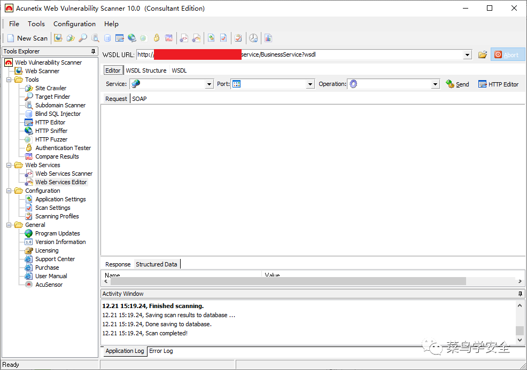Open the File menu
This screenshot has width=527, height=370.
(x=14, y=24)
